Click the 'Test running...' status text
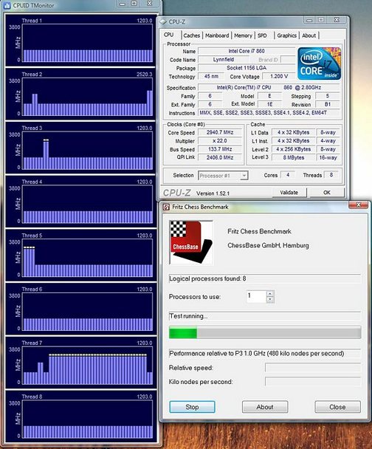The width and height of the screenshot is (372, 449). [x=188, y=316]
